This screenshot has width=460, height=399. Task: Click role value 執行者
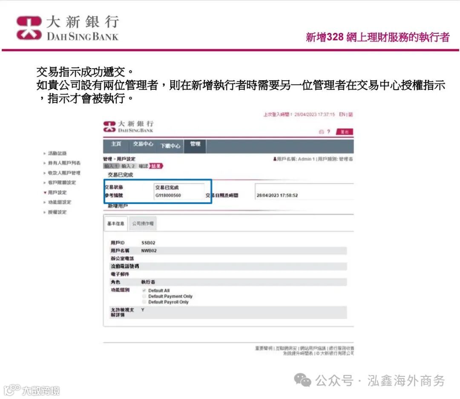click(148, 282)
